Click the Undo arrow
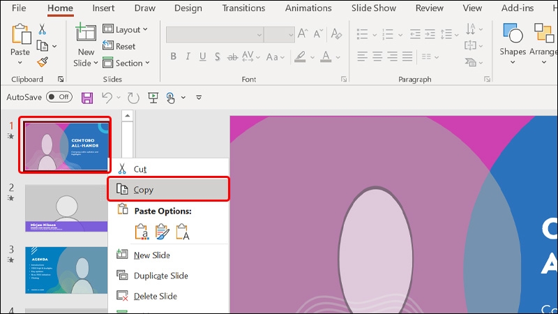Screen dimensions: 558x314 tap(107, 97)
